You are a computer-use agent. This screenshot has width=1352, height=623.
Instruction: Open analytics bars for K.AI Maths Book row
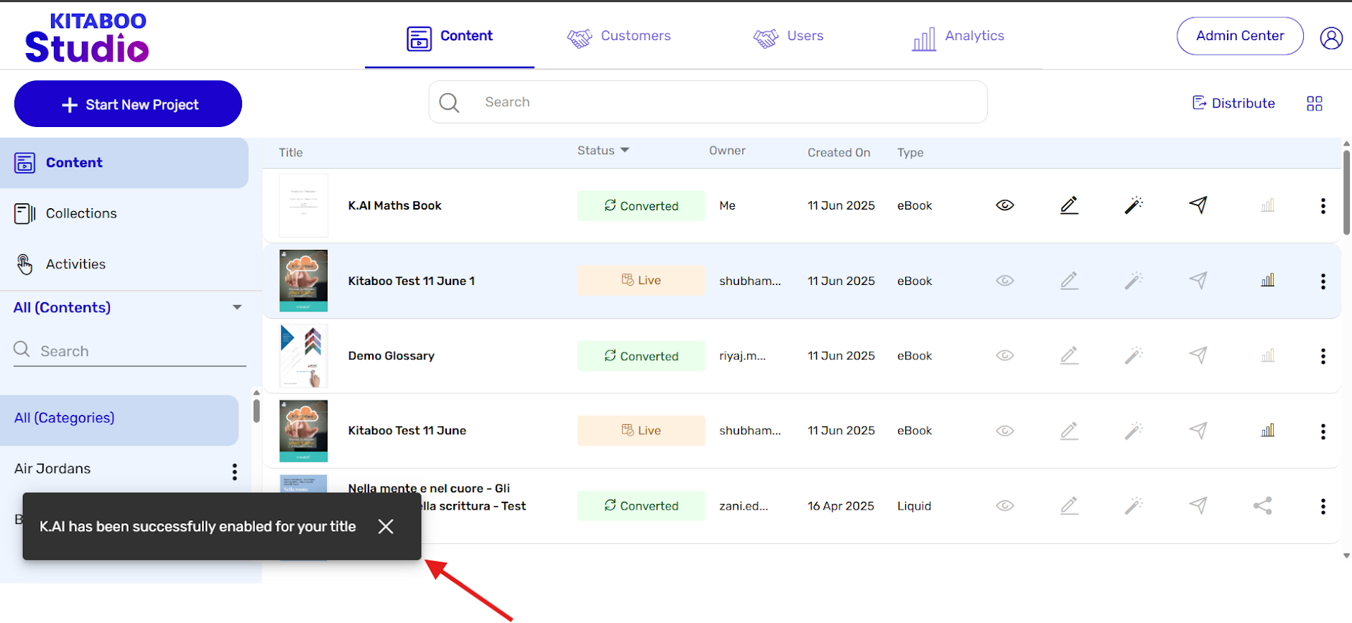[x=1268, y=205]
